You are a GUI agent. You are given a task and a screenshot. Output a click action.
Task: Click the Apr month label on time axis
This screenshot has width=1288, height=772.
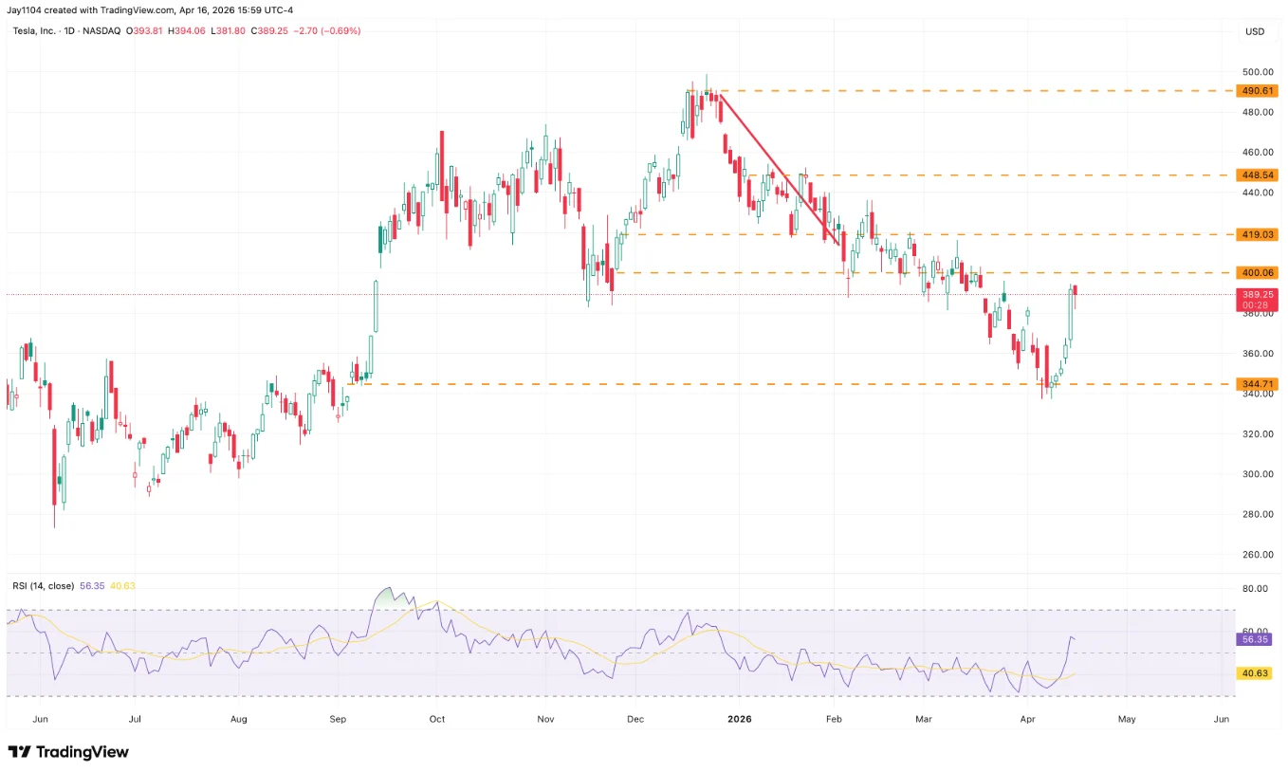(1027, 719)
